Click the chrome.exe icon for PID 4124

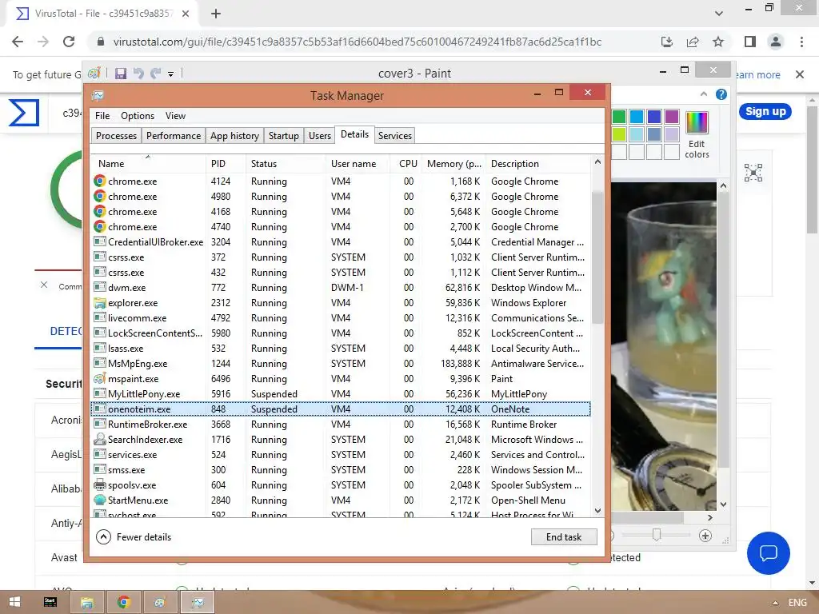(99, 181)
